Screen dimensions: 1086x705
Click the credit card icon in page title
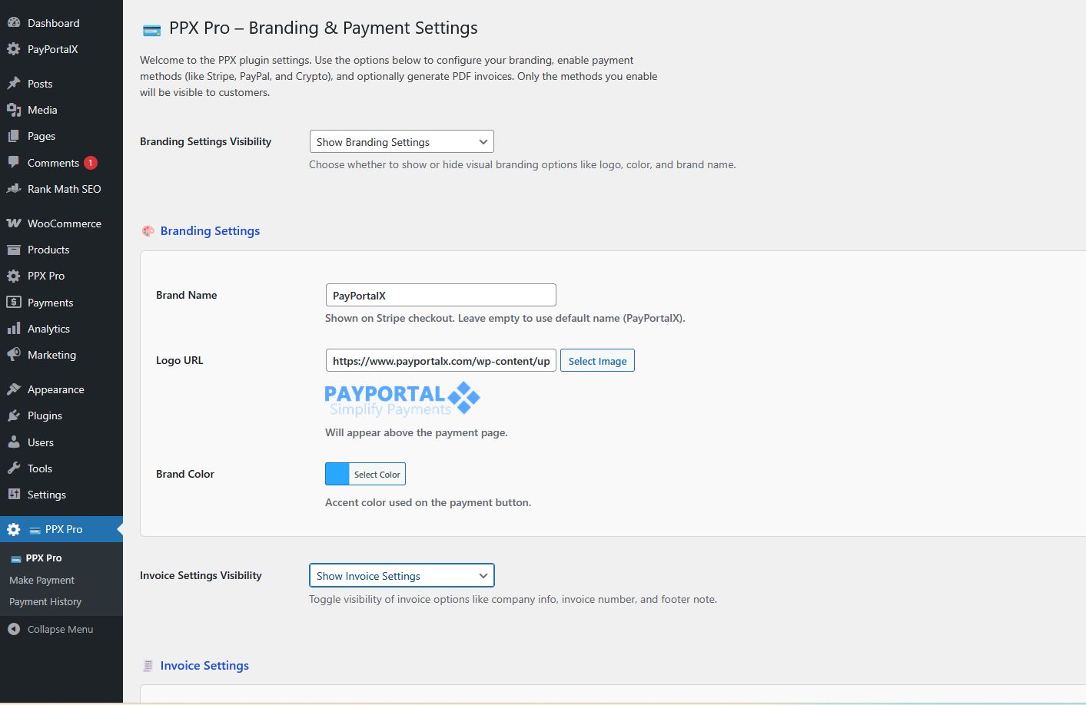tap(152, 30)
